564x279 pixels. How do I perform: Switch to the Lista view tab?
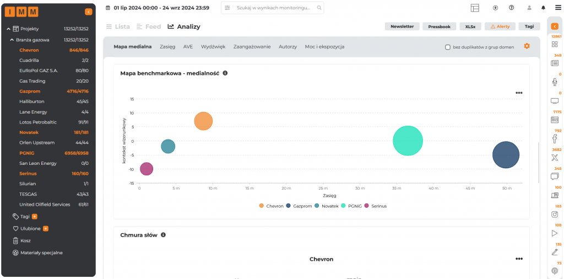117,26
